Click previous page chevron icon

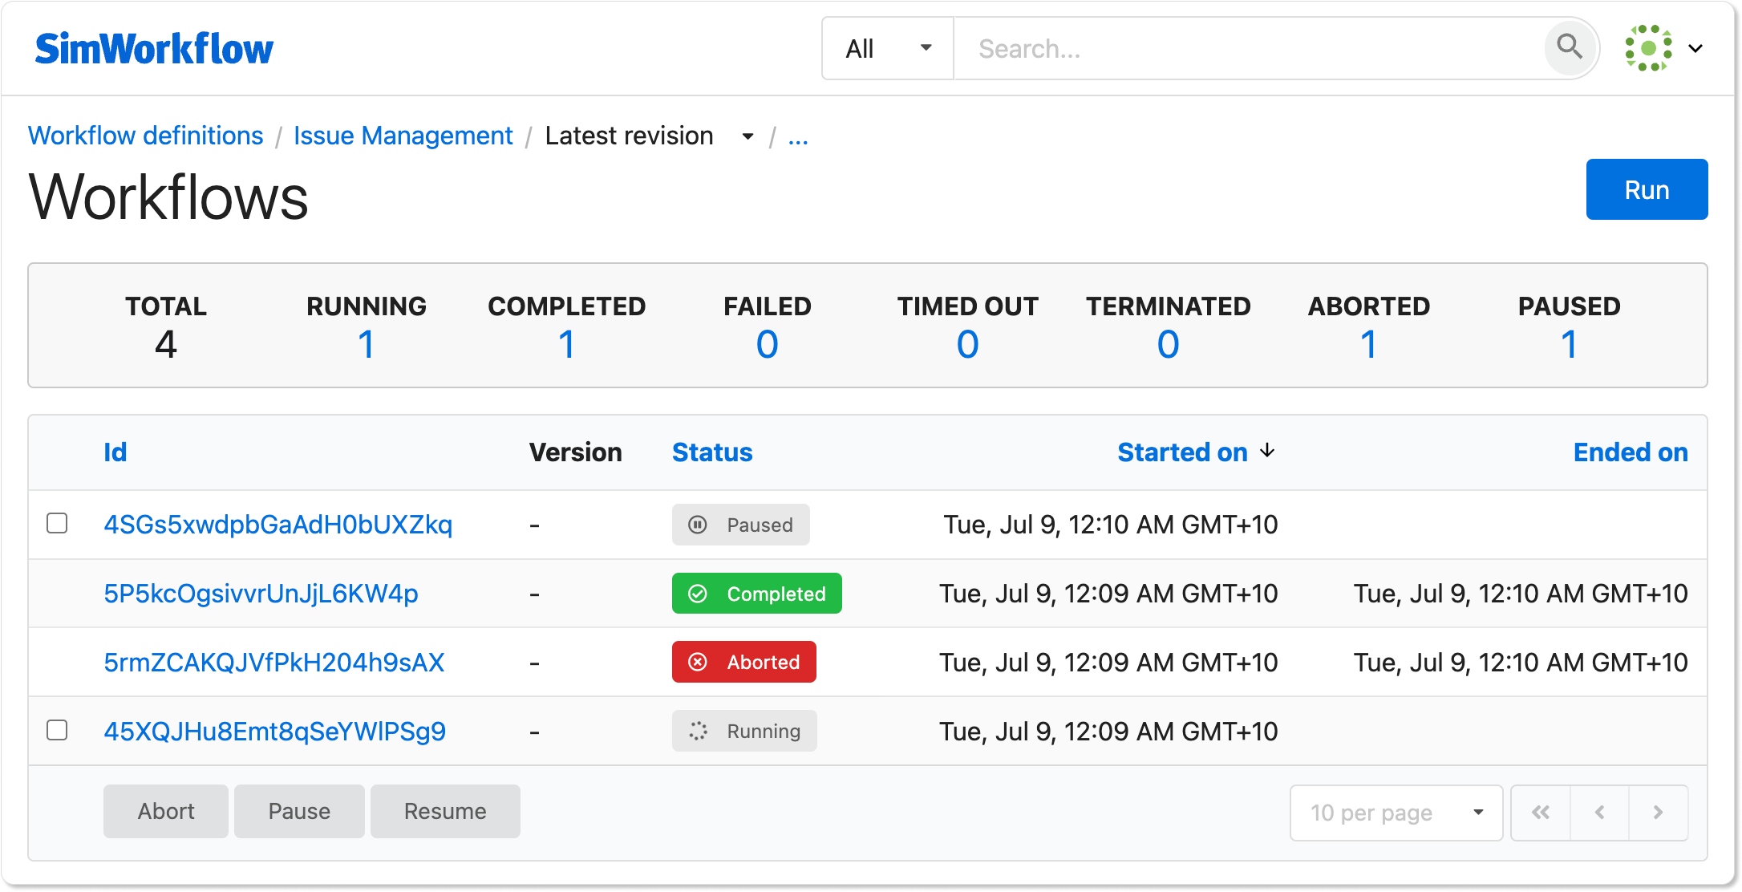(1599, 813)
